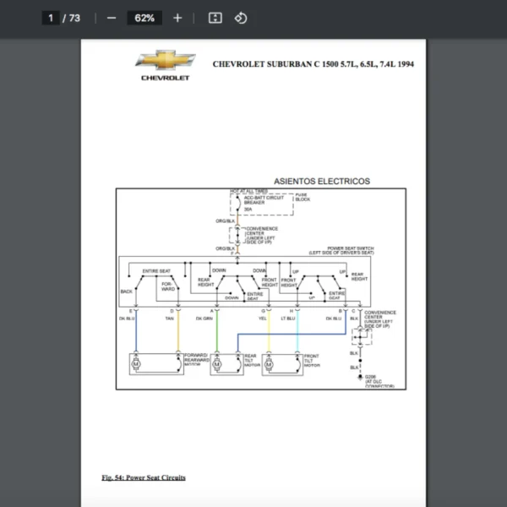Screen dimensions: 507x507
Task: Click the forward/rearward motor symbol
Action: (135, 364)
